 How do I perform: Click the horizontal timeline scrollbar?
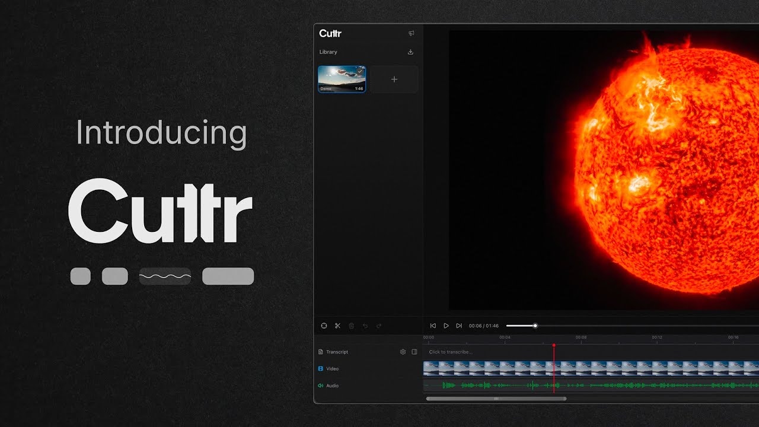coord(496,399)
